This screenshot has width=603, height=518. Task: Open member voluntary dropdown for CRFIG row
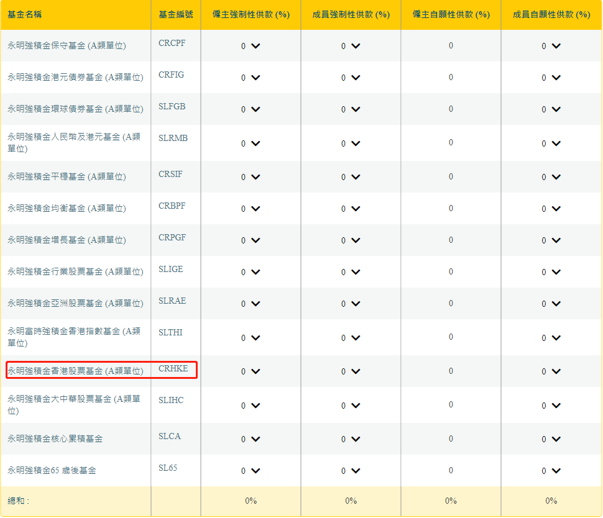pos(551,78)
